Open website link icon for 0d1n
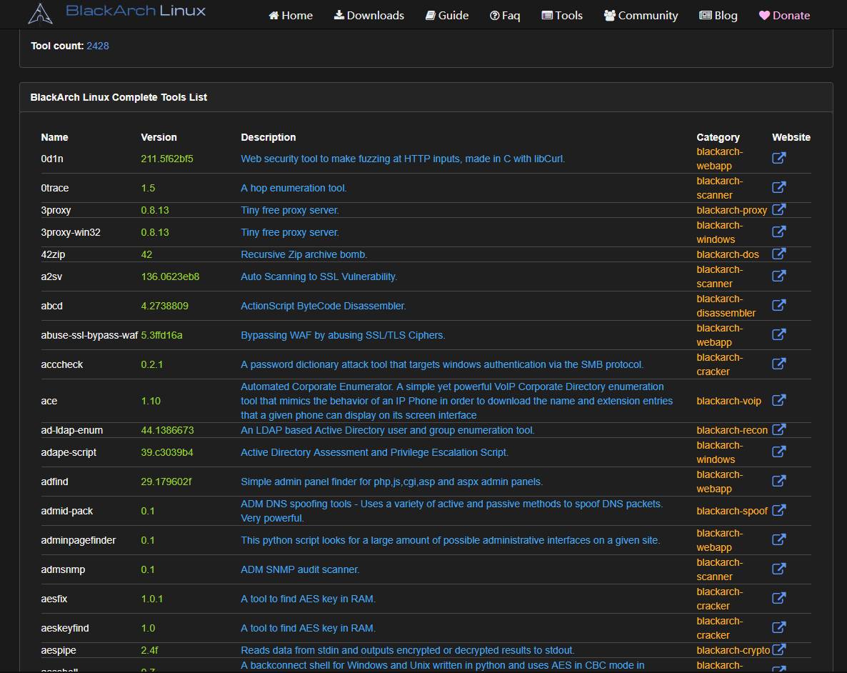 point(778,158)
